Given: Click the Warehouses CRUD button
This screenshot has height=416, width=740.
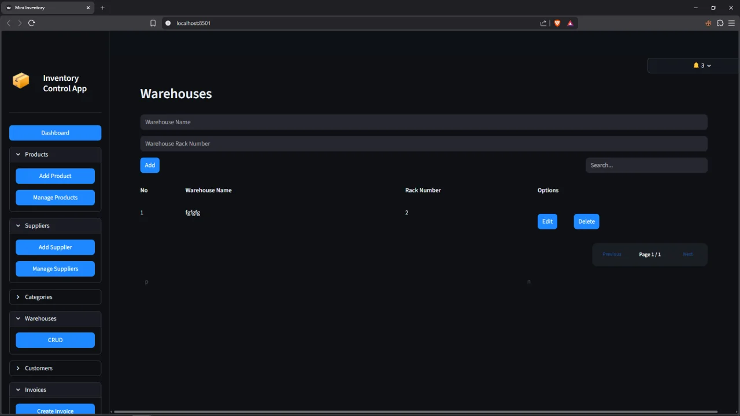Looking at the screenshot, I should click(x=55, y=340).
